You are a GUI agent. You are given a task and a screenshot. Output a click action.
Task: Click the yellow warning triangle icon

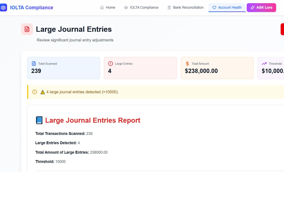43,92
